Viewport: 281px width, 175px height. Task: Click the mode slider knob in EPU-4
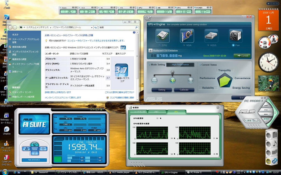click(x=172, y=72)
